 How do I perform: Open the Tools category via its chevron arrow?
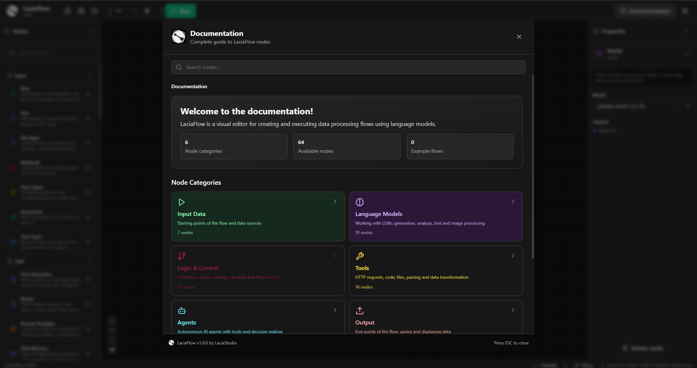[513, 255]
